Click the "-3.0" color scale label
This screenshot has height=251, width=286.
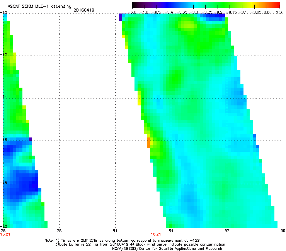tap(132, 12)
